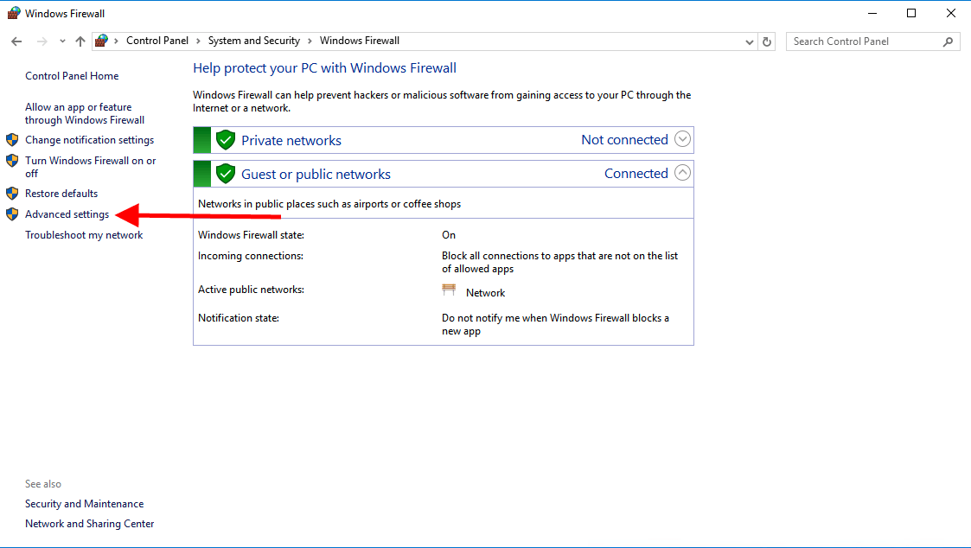Click the Windows Firewall title bar icon
Viewport: 971px width, 548px height.
coord(13,13)
